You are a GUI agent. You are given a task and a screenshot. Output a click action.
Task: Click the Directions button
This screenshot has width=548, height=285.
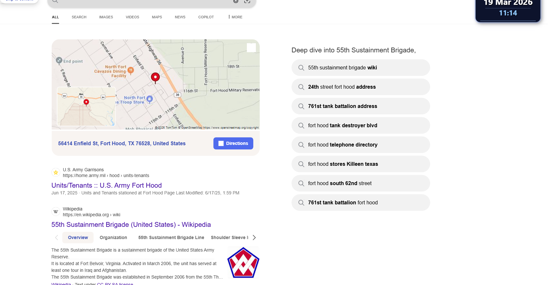233,143
